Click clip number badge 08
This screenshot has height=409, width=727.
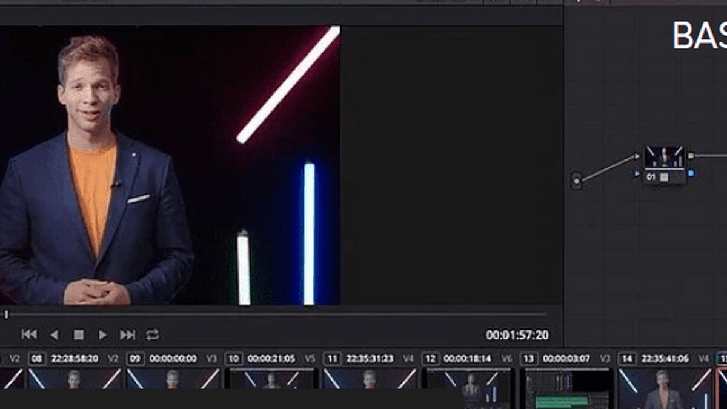(37, 359)
